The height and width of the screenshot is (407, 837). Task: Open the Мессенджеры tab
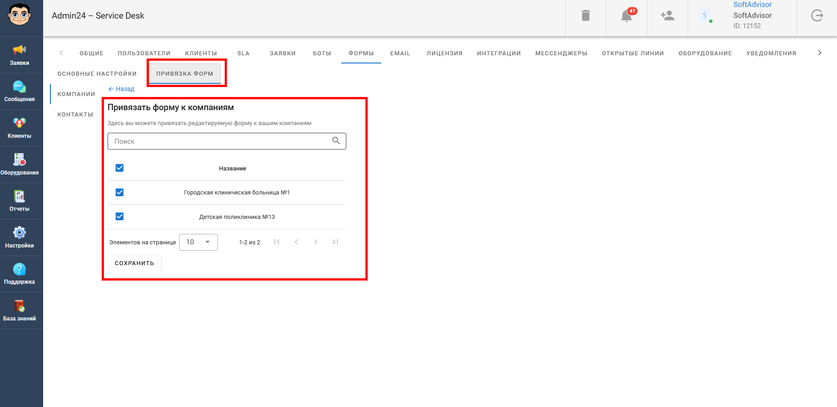pos(561,53)
